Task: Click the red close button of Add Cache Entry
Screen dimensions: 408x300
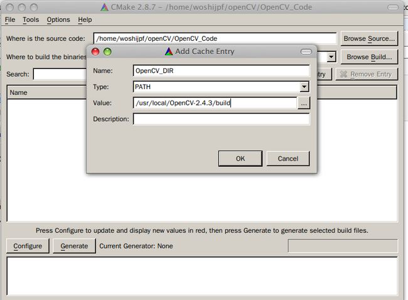Action: coord(95,51)
